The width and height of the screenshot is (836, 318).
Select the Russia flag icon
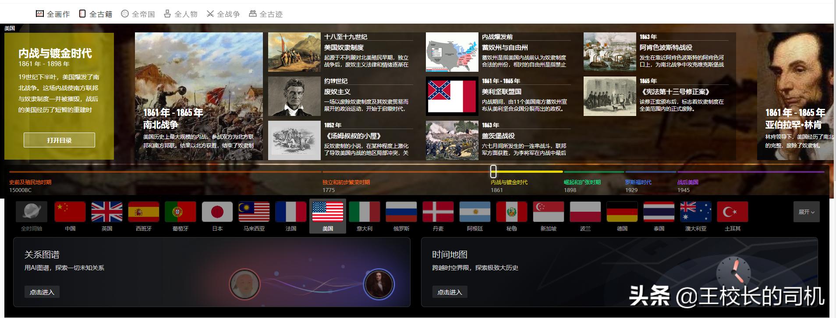coord(401,212)
